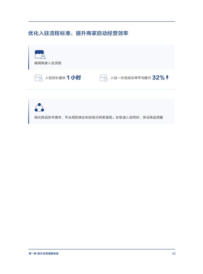Click the upward arrow beside 32%
Viewport: 203px width, 274px height.
tap(167, 77)
